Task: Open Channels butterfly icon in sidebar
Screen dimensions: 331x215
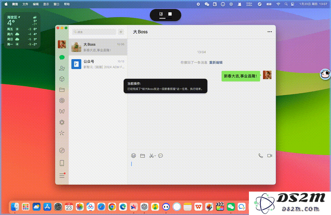Action: tap(62, 111)
